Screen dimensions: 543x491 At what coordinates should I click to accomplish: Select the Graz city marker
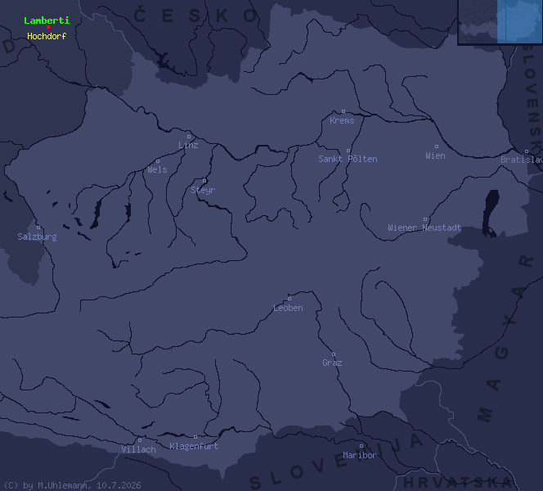[x=334, y=354]
